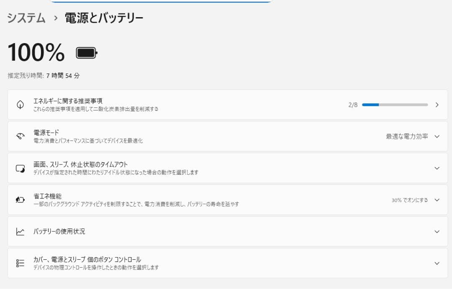Expand the 電源モード power mode dropdown
This screenshot has height=289, width=452.
(437, 136)
